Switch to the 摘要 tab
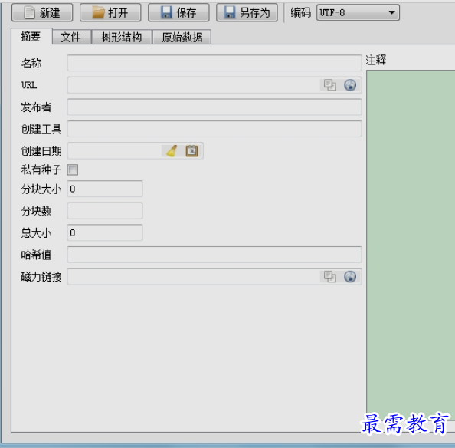The height and width of the screenshot is (448, 455). pyautogui.click(x=31, y=37)
